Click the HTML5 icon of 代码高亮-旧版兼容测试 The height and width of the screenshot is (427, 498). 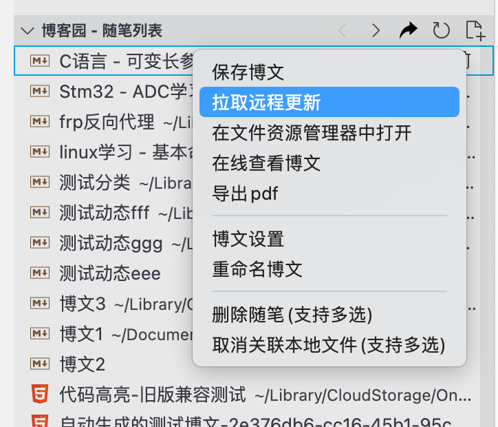pyautogui.click(x=40, y=394)
